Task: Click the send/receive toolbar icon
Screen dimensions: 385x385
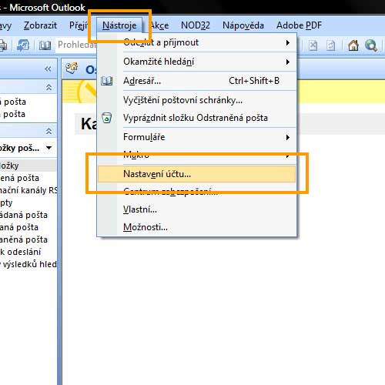Action: coord(23,45)
